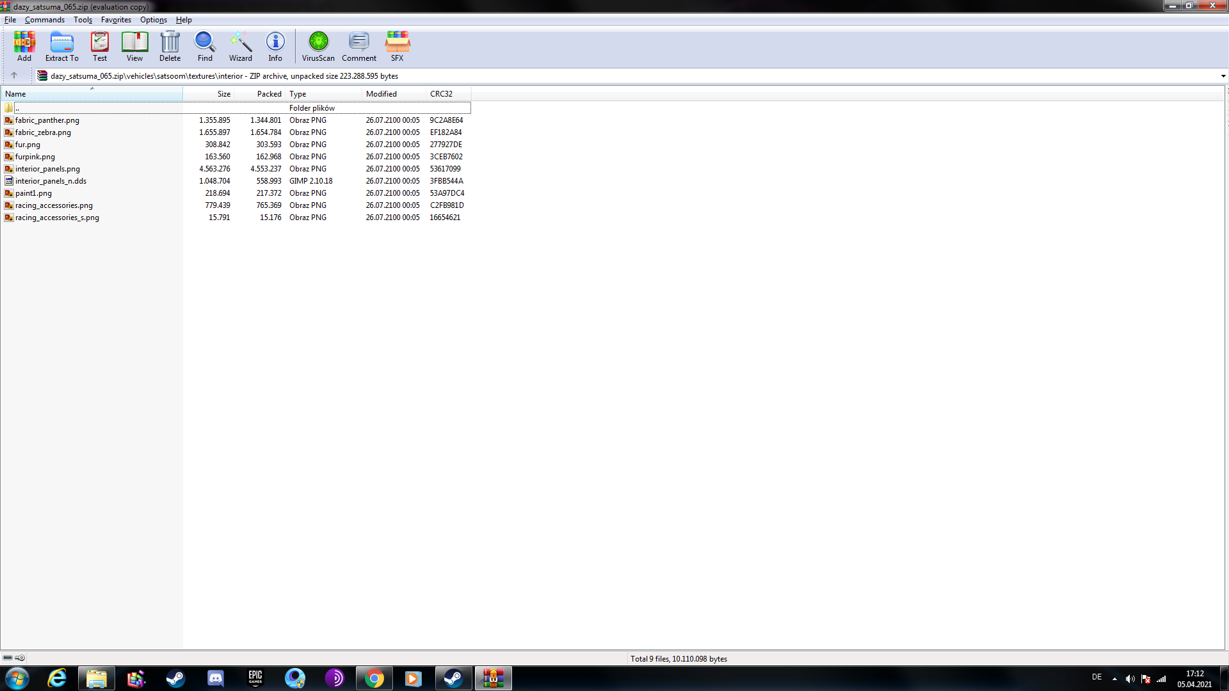Open the Help menu

pyautogui.click(x=184, y=20)
